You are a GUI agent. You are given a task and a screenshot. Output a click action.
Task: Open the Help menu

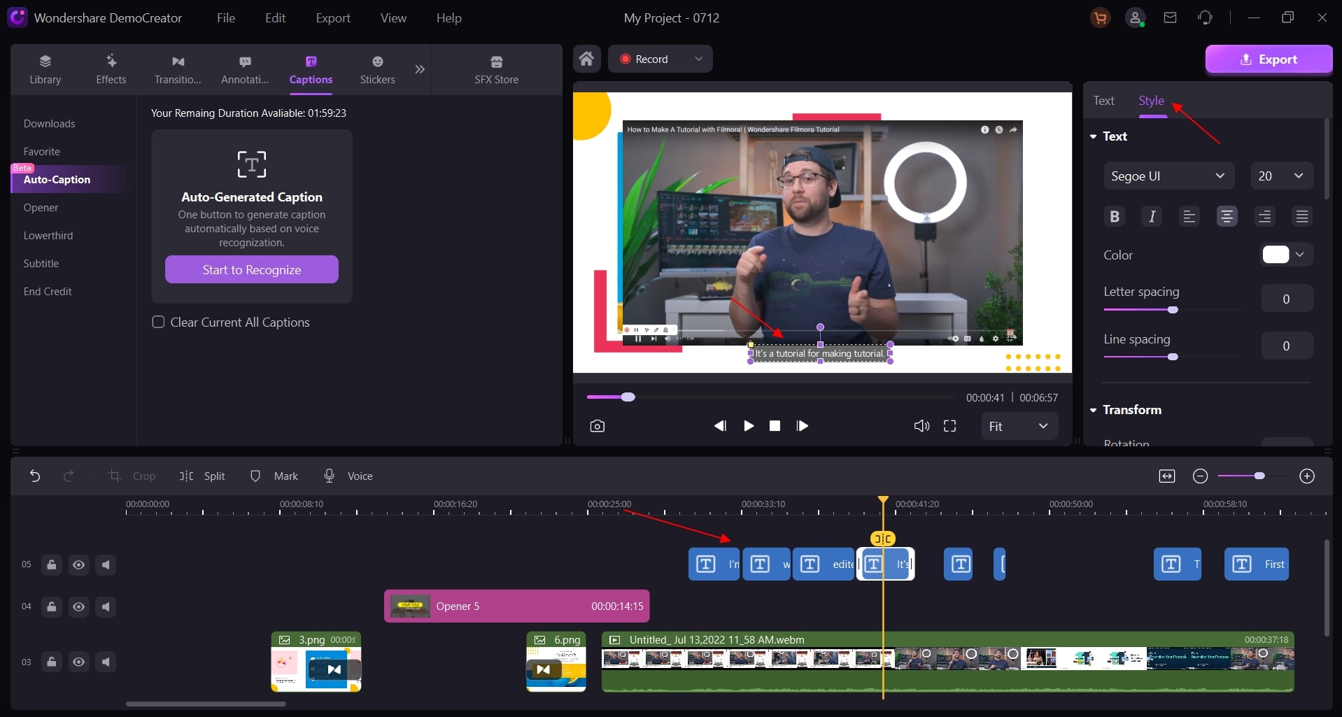tap(449, 18)
